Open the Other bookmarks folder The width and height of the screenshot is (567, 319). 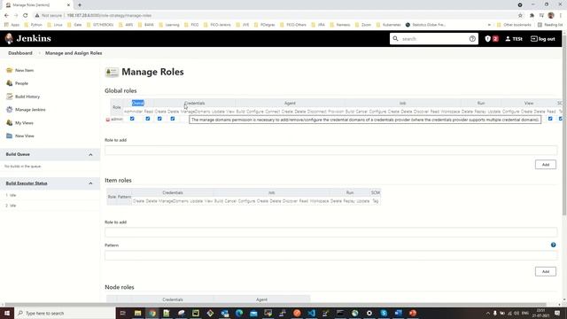tap(514, 25)
